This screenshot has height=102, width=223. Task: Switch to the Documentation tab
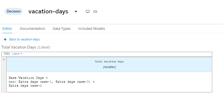point(33,29)
